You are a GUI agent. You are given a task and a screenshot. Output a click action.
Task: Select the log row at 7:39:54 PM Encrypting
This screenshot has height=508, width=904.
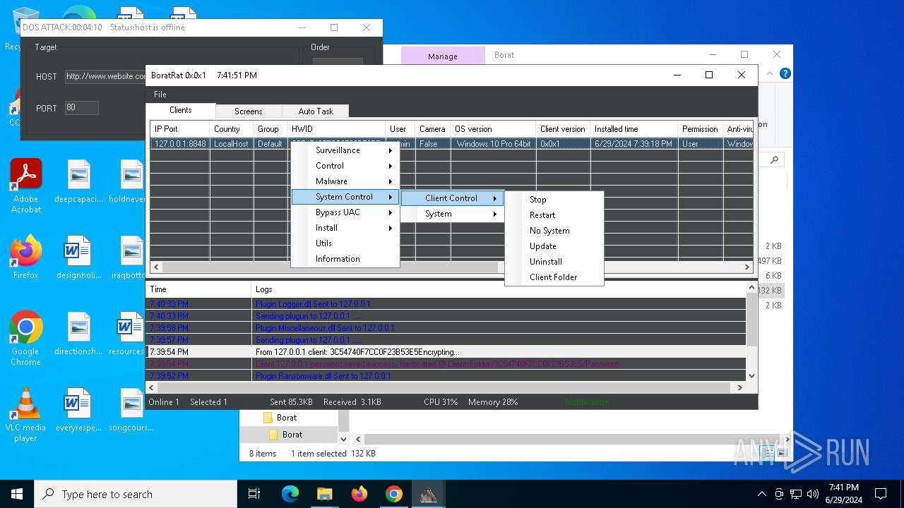446,352
